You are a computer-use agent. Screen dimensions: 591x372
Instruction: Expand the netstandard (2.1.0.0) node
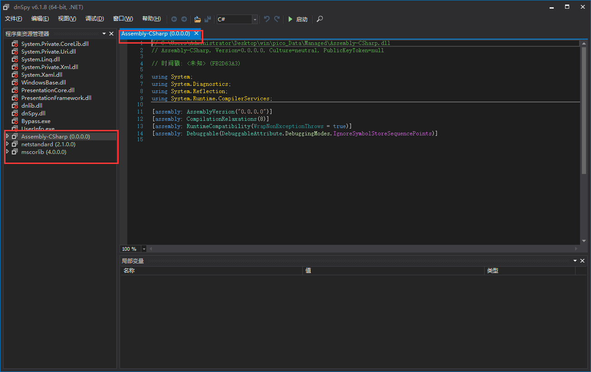point(7,144)
